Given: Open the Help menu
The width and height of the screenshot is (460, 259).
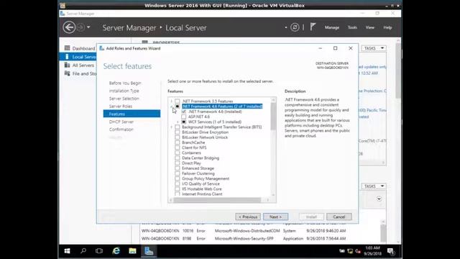Looking at the screenshot, I should [387, 27].
